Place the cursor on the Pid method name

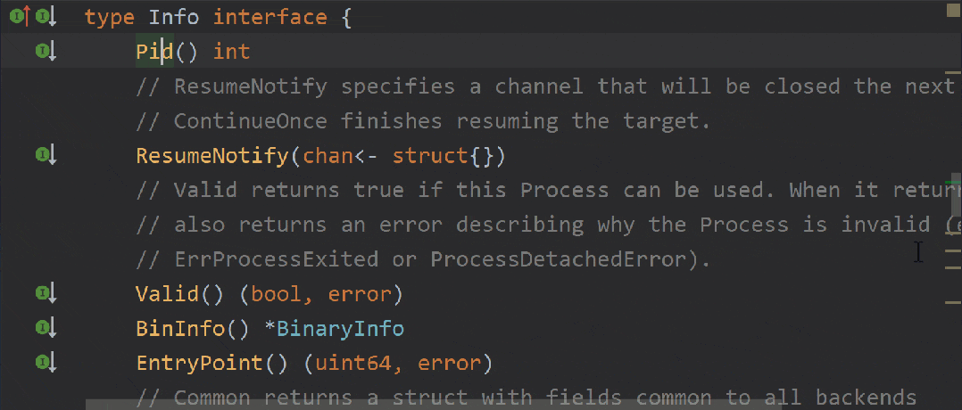click(x=153, y=52)
